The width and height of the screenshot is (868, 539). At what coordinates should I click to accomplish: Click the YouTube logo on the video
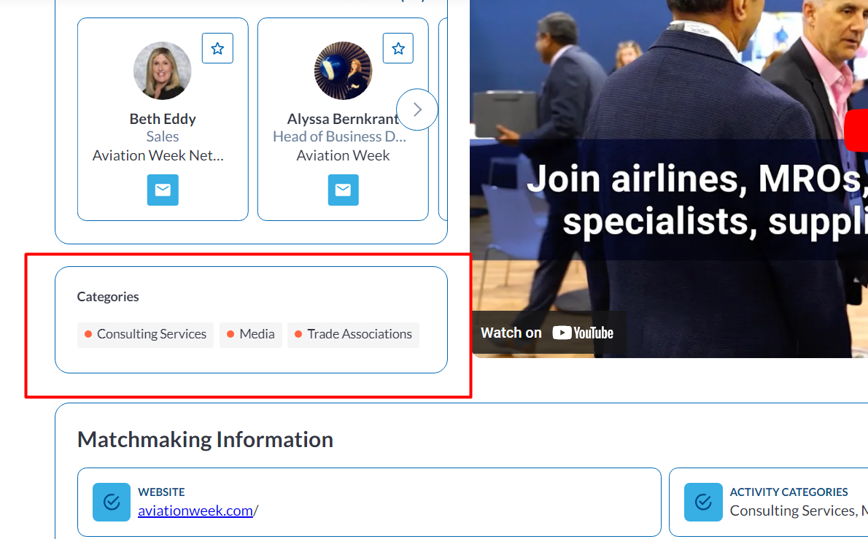point(583,333)
